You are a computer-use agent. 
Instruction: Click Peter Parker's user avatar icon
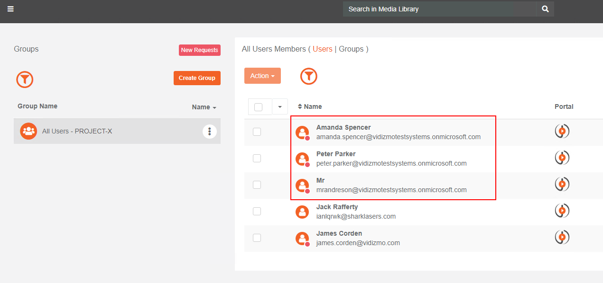(x=302, y=159)
